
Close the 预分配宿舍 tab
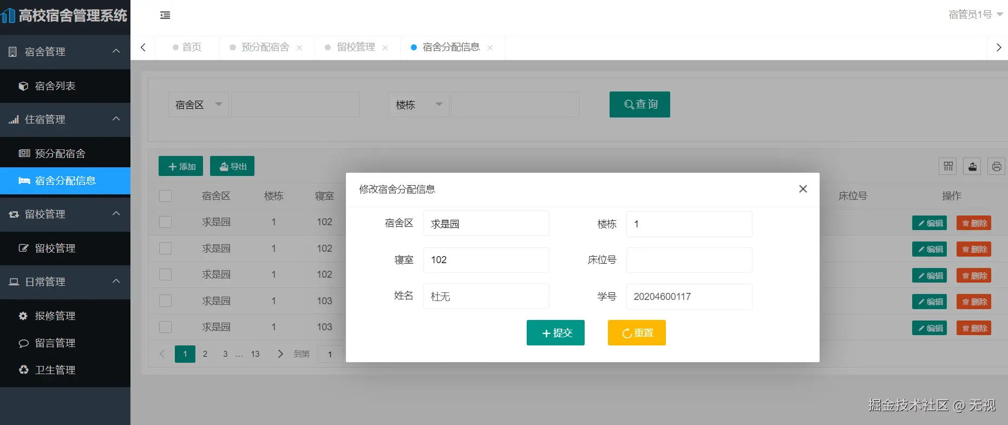tap(299, 48)
